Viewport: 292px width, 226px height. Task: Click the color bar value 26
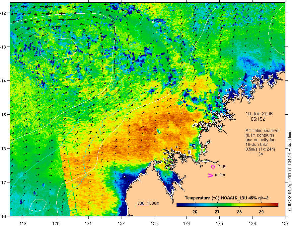[195, 212]
